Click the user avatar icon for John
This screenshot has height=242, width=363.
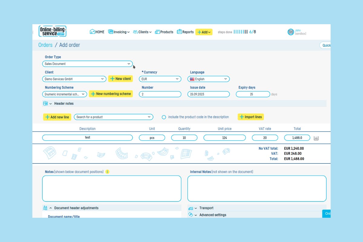(291, 32)
